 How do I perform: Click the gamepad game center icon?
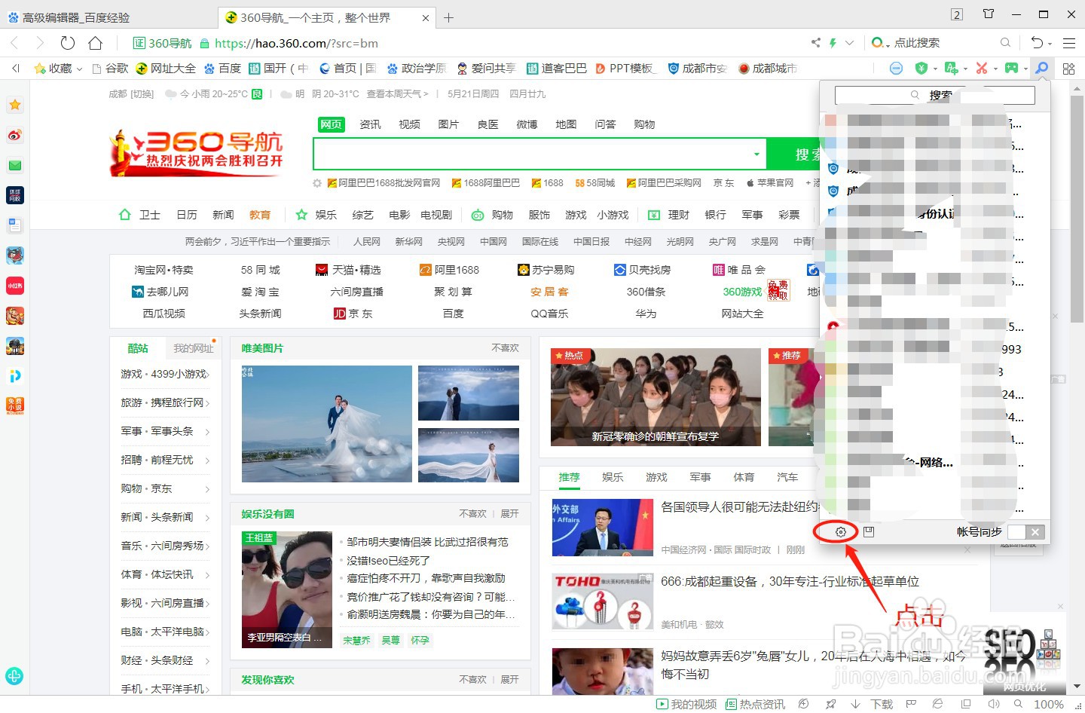coord(1012,68)
